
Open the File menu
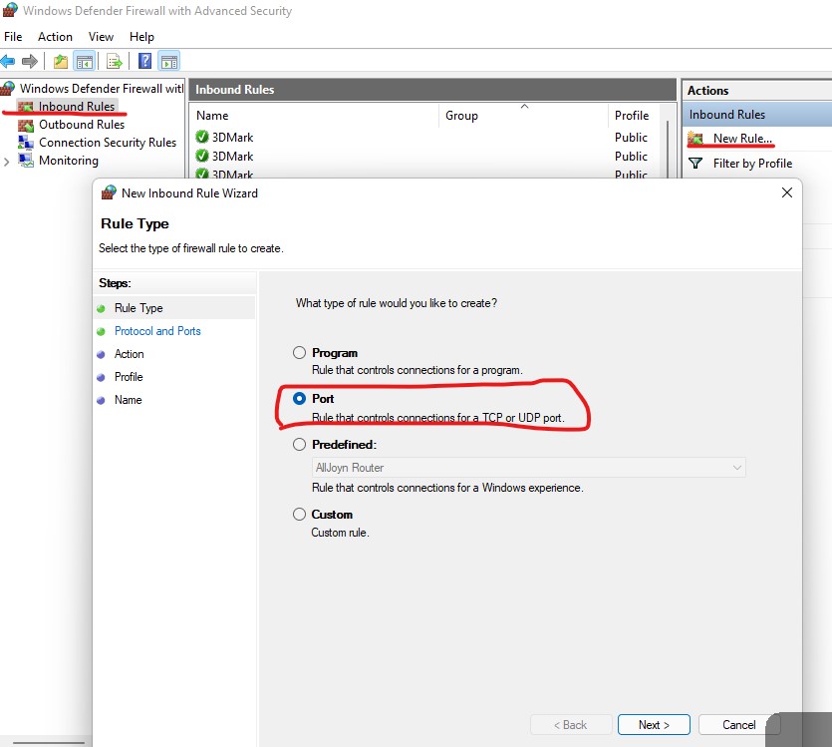pos(13,37)
